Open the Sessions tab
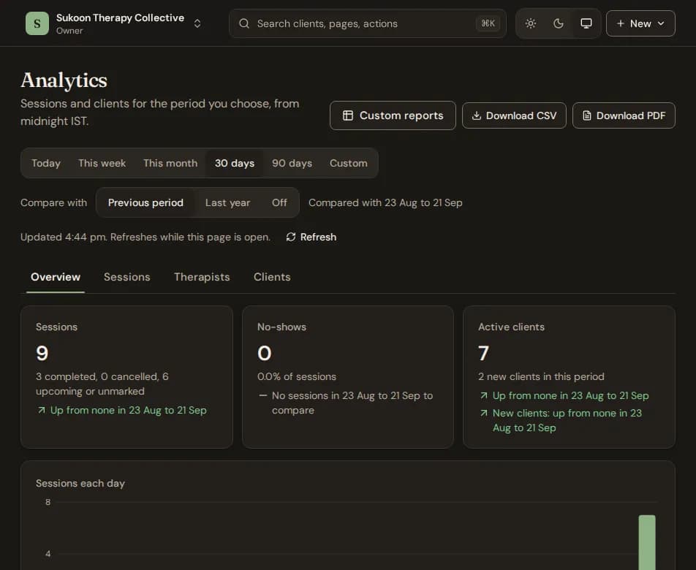Image resolution: width=696 pixels, height=570 pixels. click(x=127, y=277)
